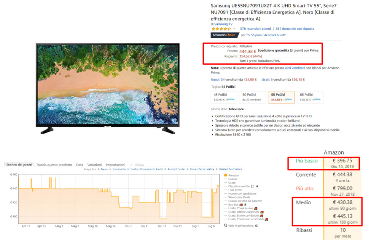Open the Keepa News link

(104, 169)
